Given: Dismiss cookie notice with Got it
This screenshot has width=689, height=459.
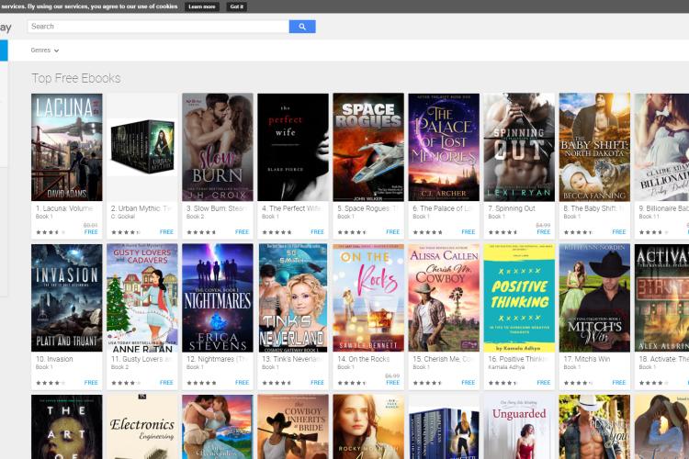Looking at the screenshot, I should 236,6.
